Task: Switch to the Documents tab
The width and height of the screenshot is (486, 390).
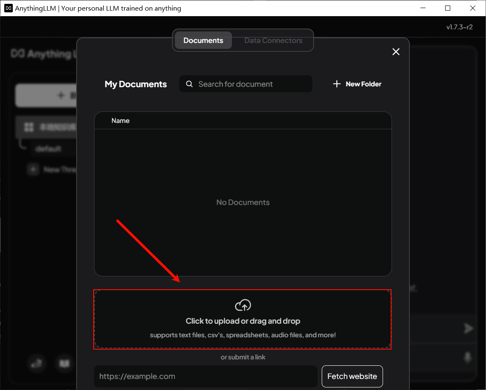Action: pyautogui.click(x=203, y=40)
